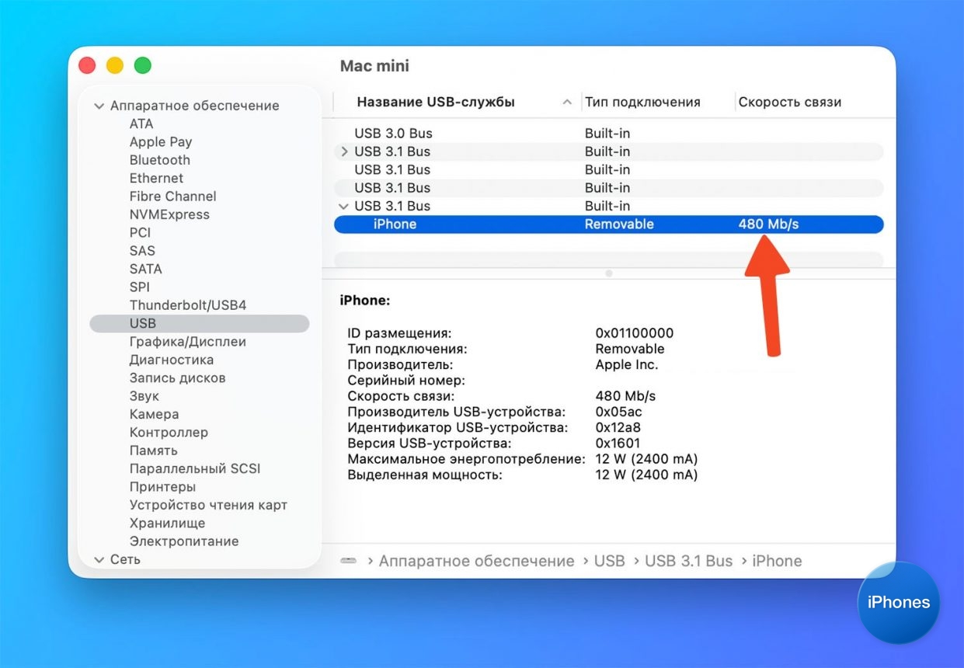Collapse the USB 3.1 Bus containing iPhone
964x668 pixels.
pos(344,206)
